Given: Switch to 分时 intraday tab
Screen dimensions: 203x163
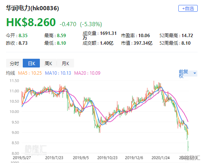Looking at the screenshot, I should tap(14, 63).
